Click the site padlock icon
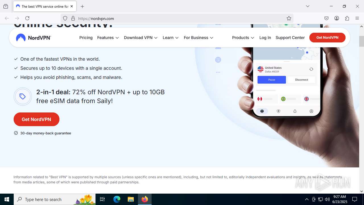 (x=73, y=18)
